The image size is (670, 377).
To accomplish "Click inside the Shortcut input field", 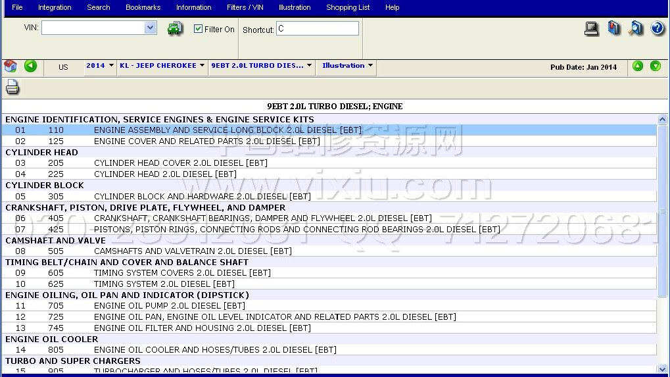I will 317,28.
